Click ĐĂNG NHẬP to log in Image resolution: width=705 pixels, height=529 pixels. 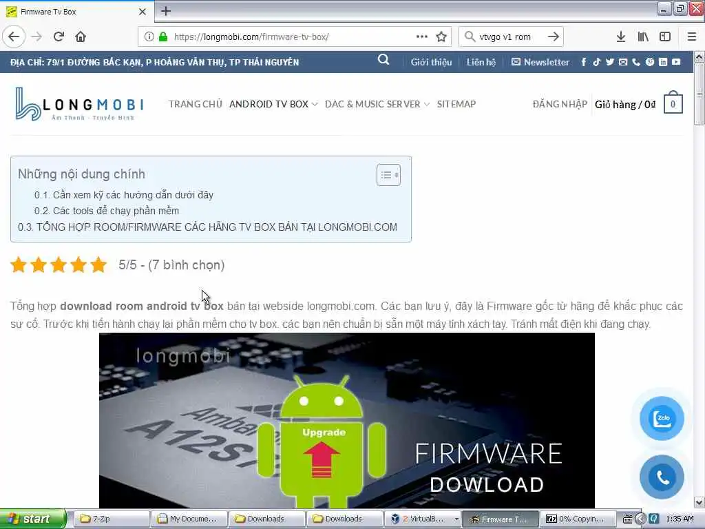coord(560,105)
